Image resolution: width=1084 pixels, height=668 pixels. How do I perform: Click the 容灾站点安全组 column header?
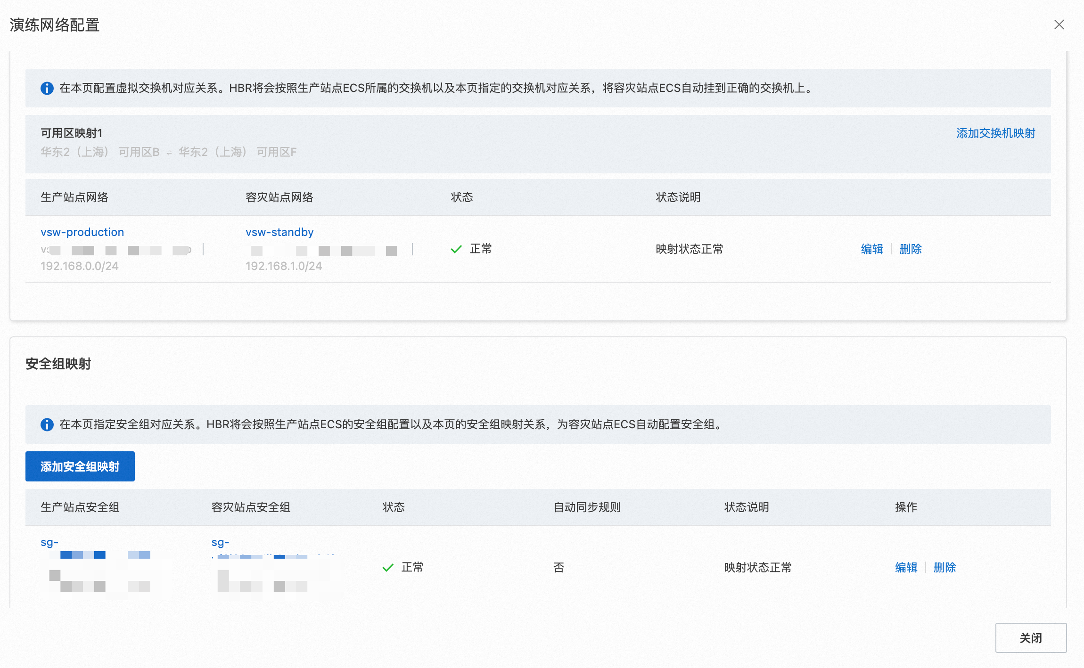[x=251, y=507]
